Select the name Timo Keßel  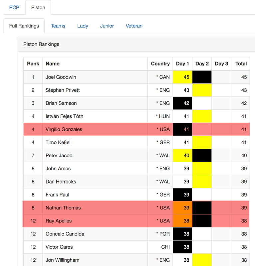[x=58, y=142]
